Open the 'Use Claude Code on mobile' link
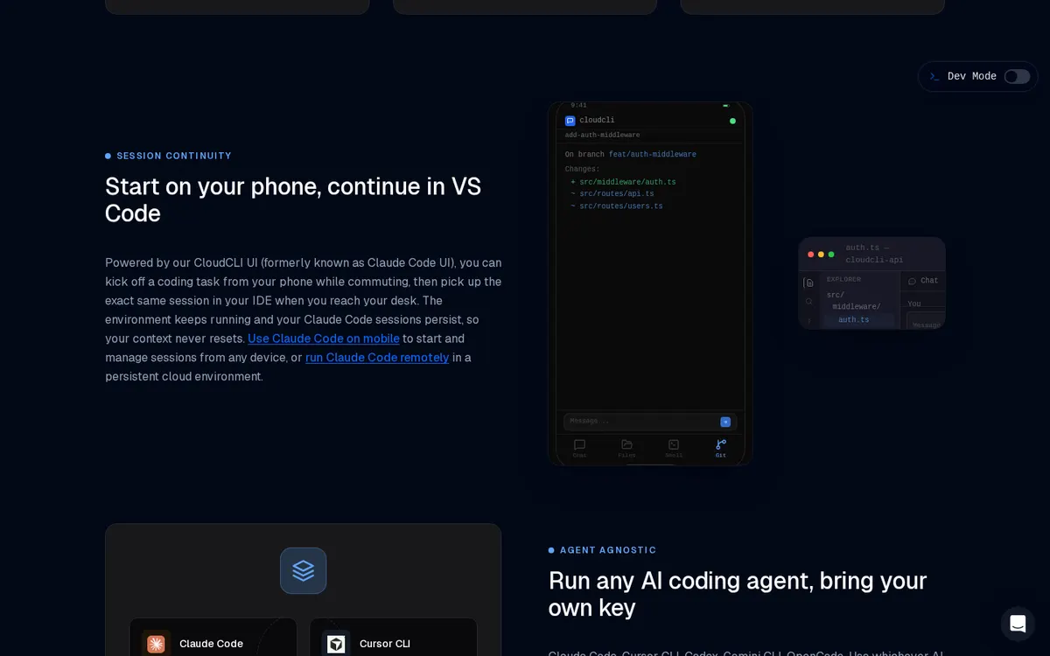Screen dimensions: 1050x656 coord(324,338)
